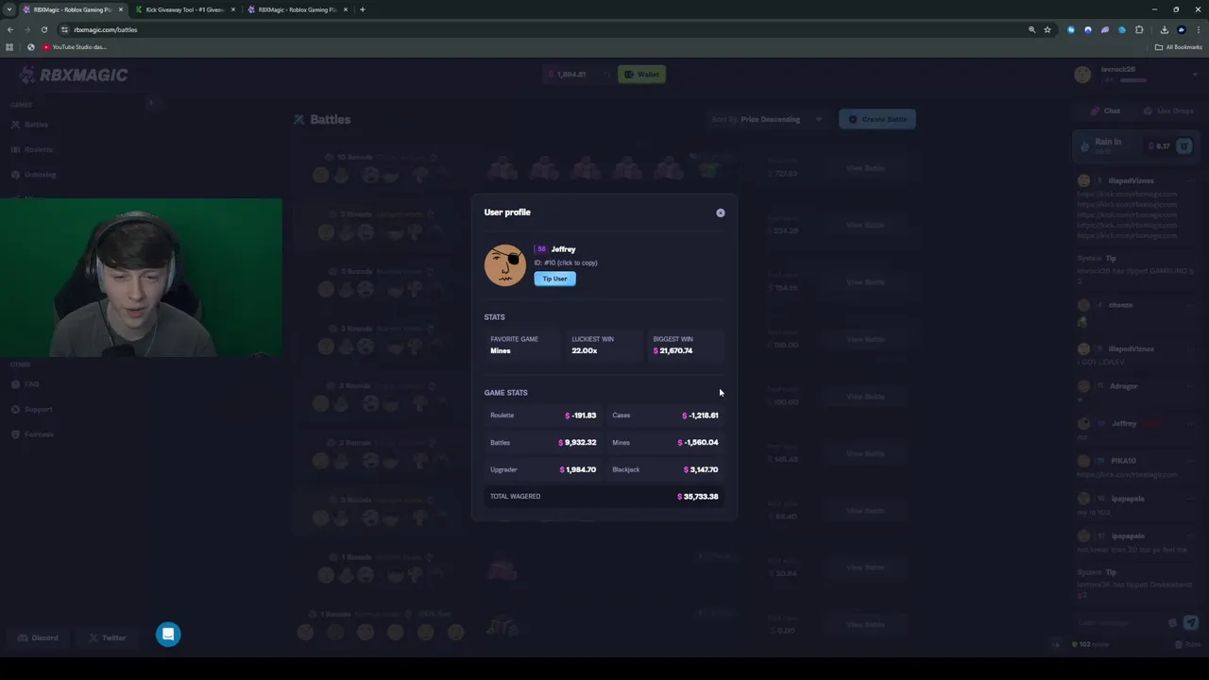Open the Wallet button in header
The image size is (1209, 680).
click(641, 75)
